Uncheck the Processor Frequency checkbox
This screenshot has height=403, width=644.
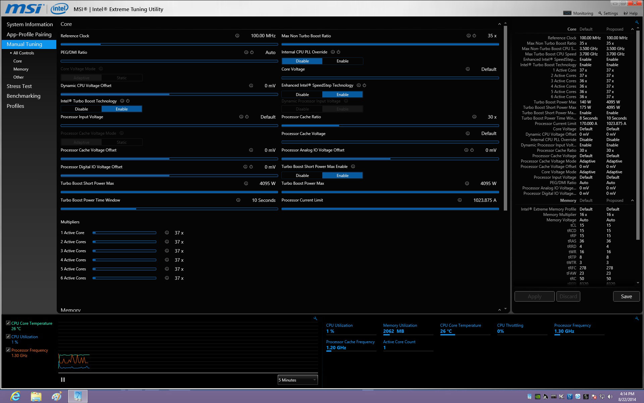(8, 350)
